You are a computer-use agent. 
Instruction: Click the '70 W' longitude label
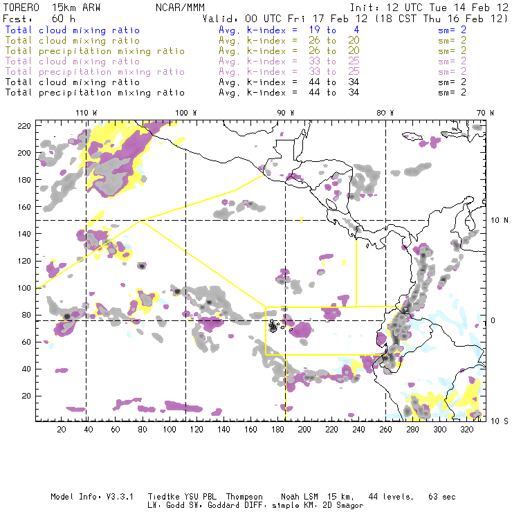(x=485, y=113)
